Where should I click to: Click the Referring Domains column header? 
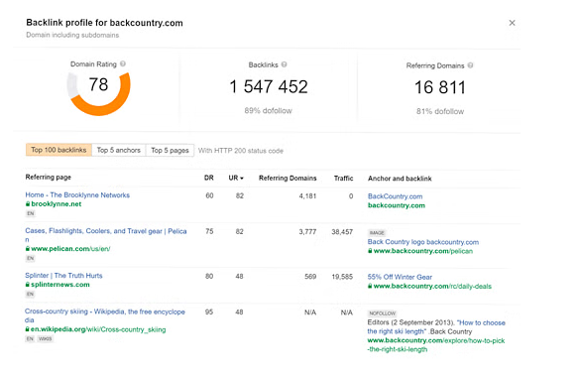[288, 179]
